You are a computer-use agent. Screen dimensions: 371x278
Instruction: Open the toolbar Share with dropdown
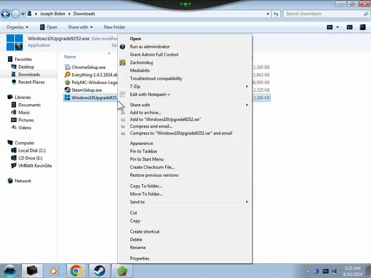pyautogui.click(x=80, y=27)
